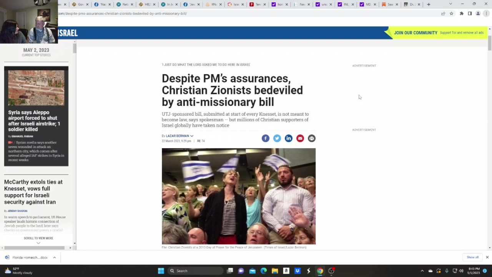The height and width of the screenshot is (277, 492).
Task: Open Emanuel Fabian author link
Action: point(22,137)
